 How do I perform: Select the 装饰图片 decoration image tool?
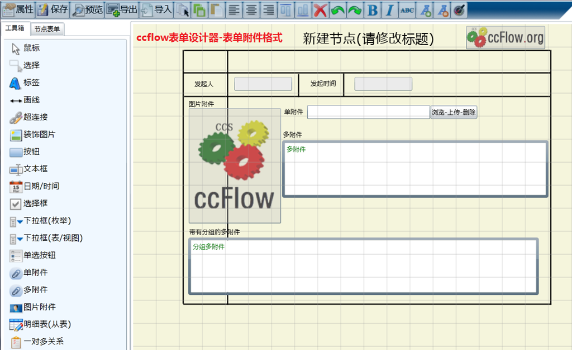pyautogui.click(x=33, y=135)
